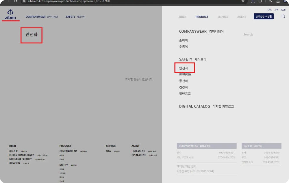Switch language to ENG
289x183 pixels.
pos(269,10)
